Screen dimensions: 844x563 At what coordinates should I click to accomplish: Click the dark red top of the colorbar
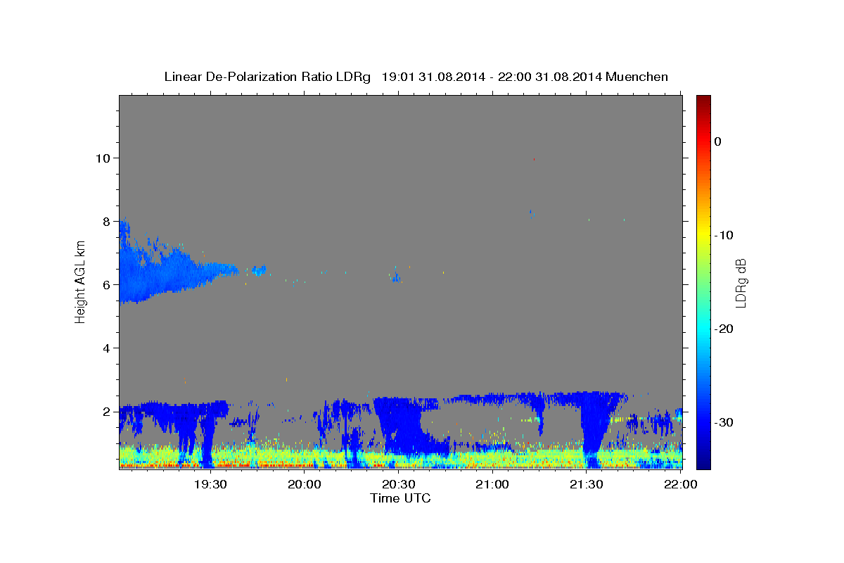coord(703,100)
